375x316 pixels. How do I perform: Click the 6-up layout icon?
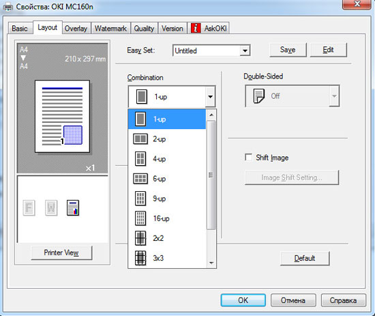(x=140, y=179)
